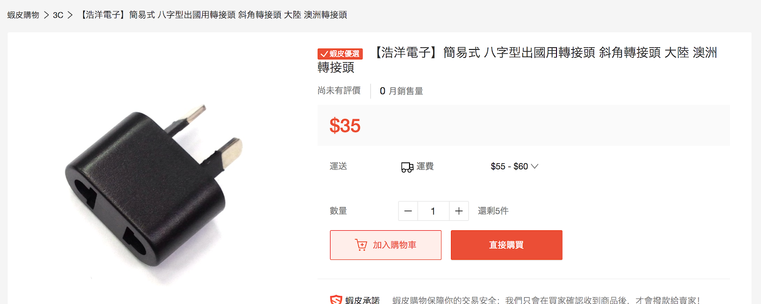
Task: Add item with 加入購物車 button
Action: pos(386,245)
